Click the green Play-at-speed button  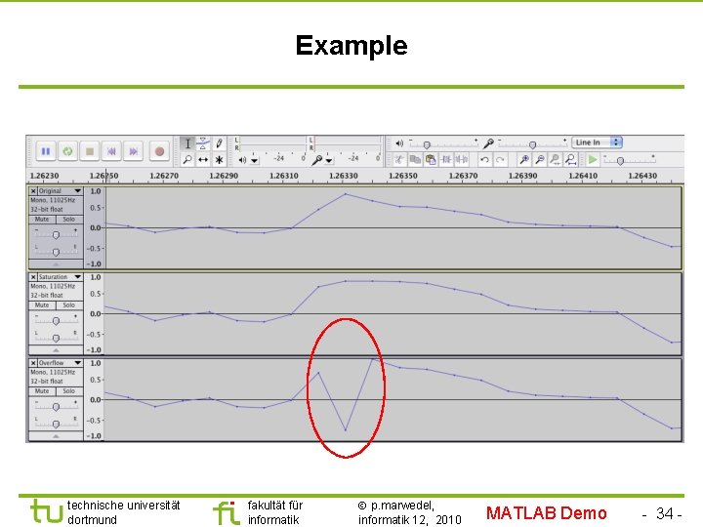[593, 159]
